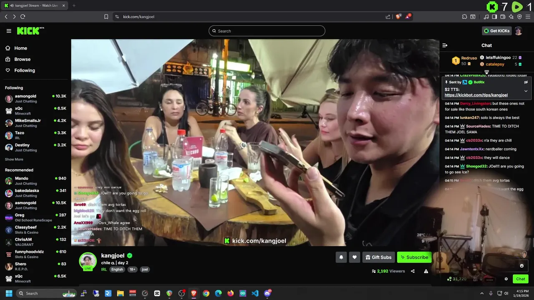
Task: Open the kickbot tips link
Action: 476,95
